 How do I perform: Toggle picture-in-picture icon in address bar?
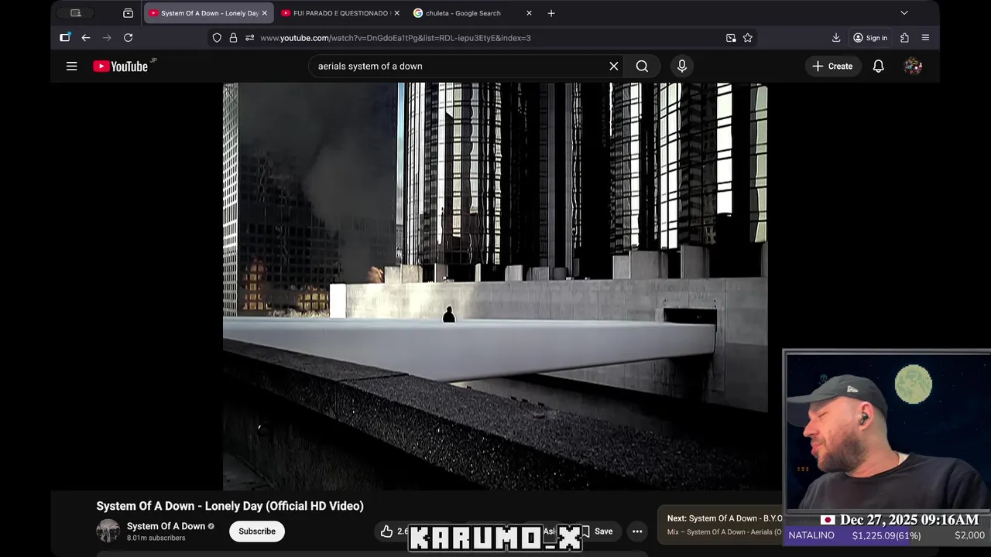[x=731, y=38]
